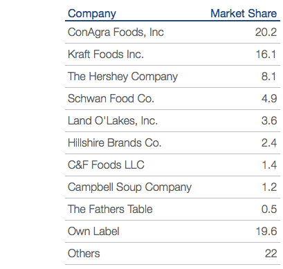Select the Kraft Foods Inc. row
This screenshot has width=283, height=269.
(x=172, y=55)
